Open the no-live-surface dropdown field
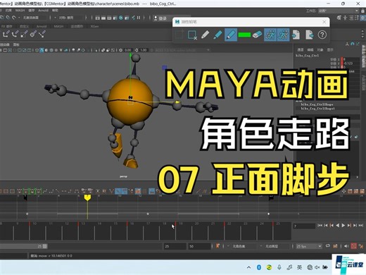Screen dimensions: 366x275 pos(34,18)
